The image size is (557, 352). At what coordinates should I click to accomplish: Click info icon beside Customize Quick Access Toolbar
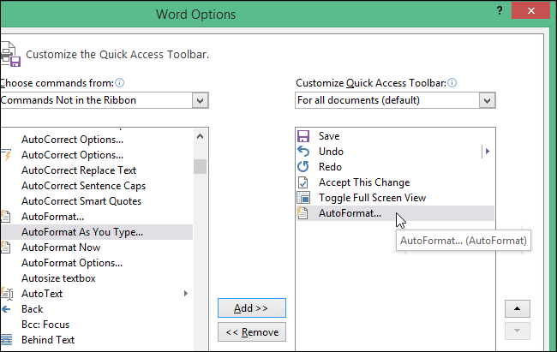(452, 83)
